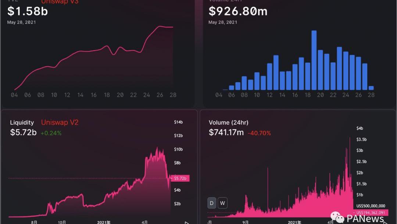Click the May 28, 2021 date under $926.80m
Viewport: 397px width, 224px height.
pyautogui.click(x=223, y=22)
